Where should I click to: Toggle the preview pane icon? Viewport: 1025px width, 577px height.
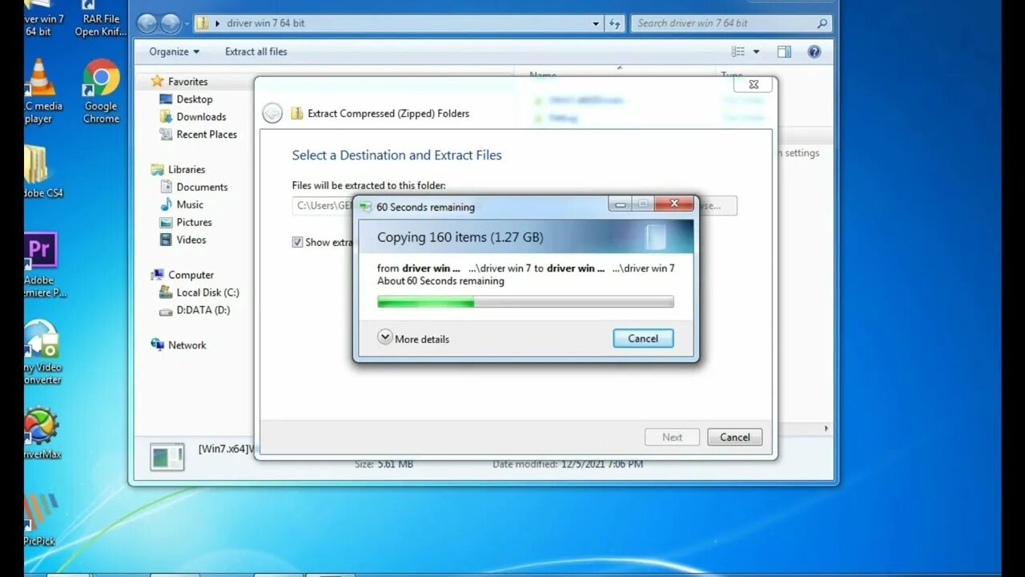pos(784,51)
